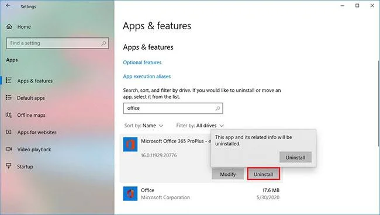380x215 pixels.
Task: Click the Default apps icon
Action: pyautogui.click(x=9, y=98)
